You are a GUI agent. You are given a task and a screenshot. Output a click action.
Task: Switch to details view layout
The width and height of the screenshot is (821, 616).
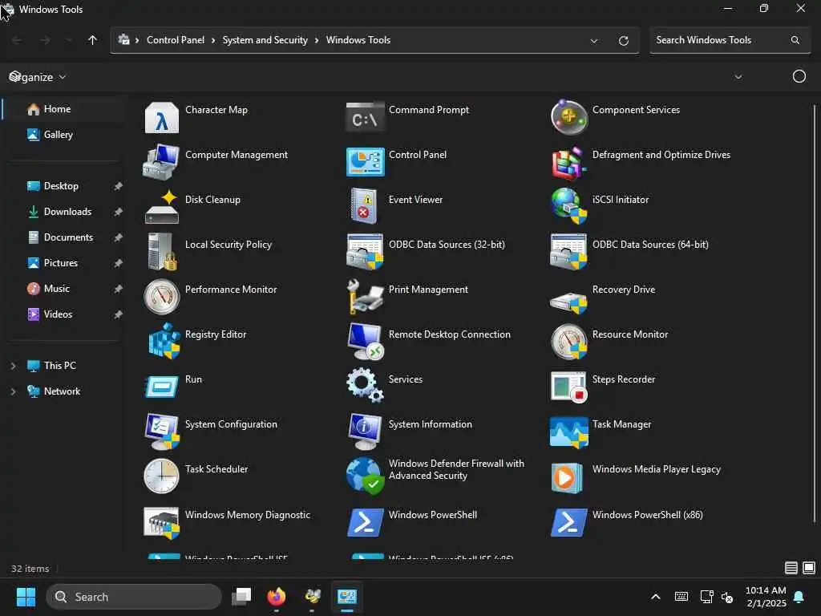pyautogui.click(x=791, y=568)
